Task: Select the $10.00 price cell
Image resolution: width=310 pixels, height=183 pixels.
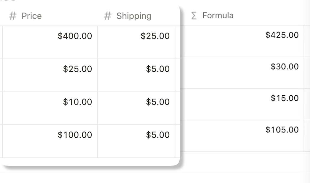Action: coord(50,108)
